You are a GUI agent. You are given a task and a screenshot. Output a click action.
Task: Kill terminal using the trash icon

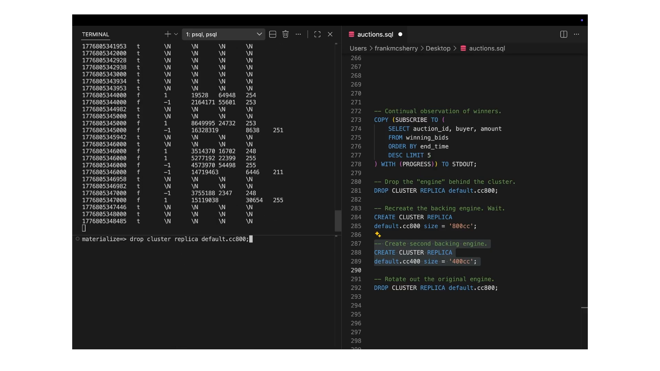[285, 34]
